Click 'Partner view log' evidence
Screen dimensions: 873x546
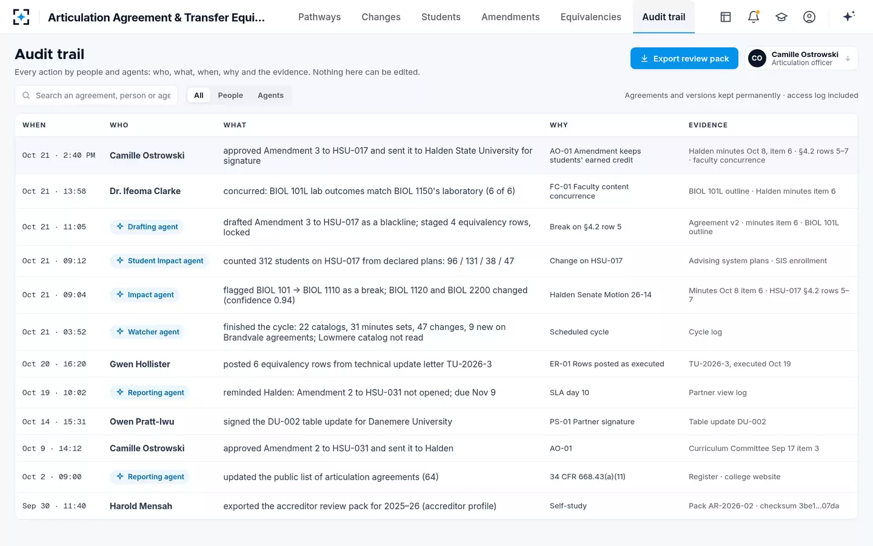(x=718, y=393)
